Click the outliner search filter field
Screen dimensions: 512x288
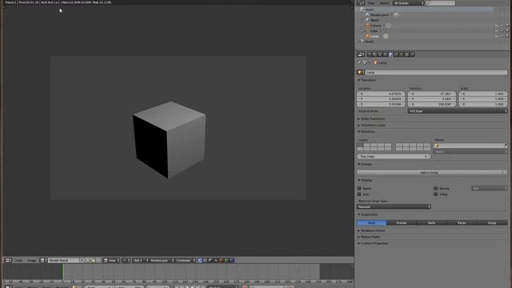click(440, 3)
